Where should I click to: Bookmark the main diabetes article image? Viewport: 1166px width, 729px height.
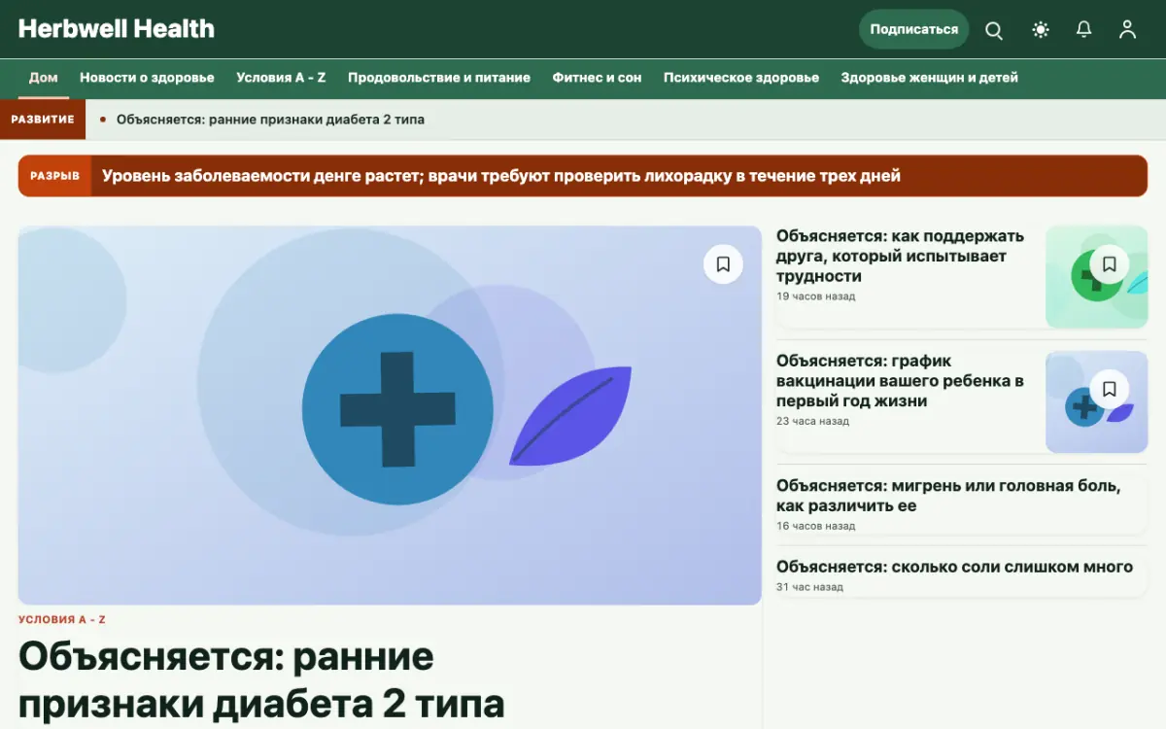pos(723,264)
